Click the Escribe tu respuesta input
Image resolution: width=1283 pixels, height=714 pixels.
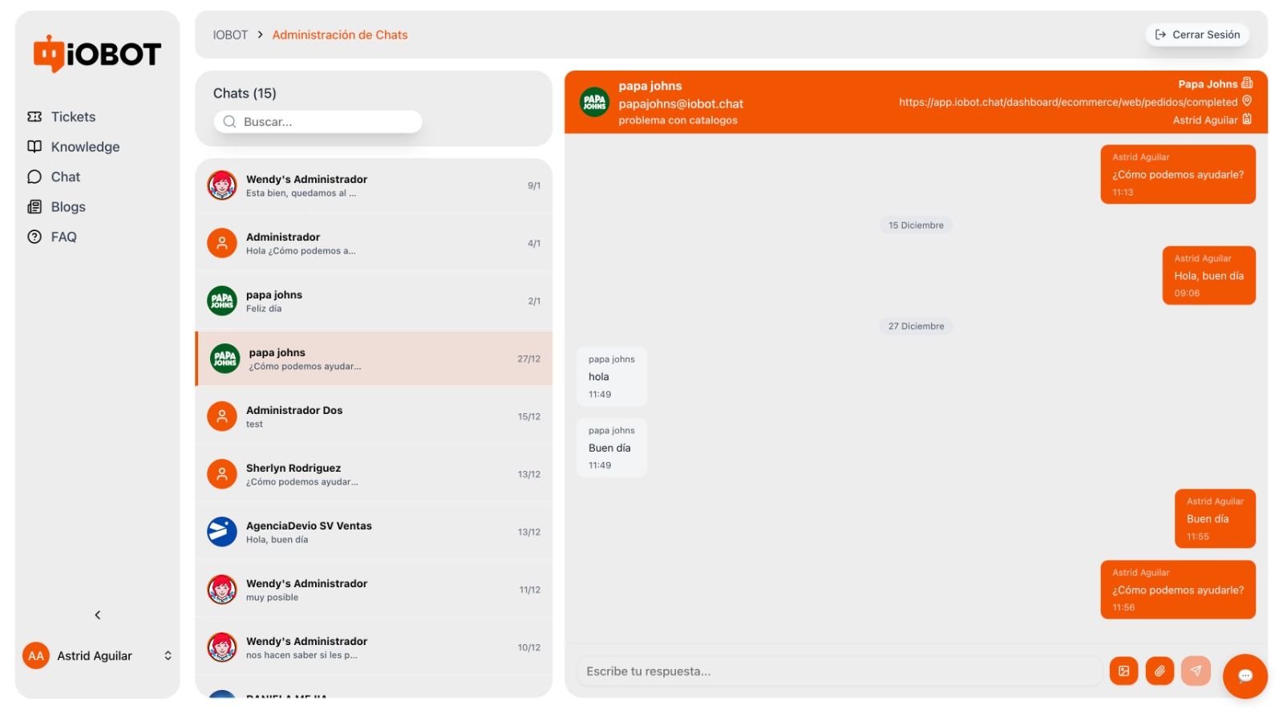pos(839,671)
